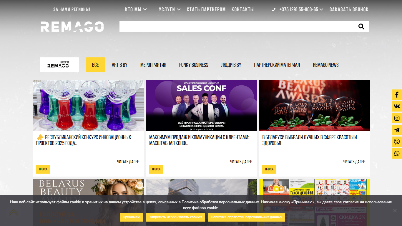Click ПРЕССА tag on the инновационных проектов card
This screenshot has height=226, width=402.
pyautogui.click(x=43, y=169)
